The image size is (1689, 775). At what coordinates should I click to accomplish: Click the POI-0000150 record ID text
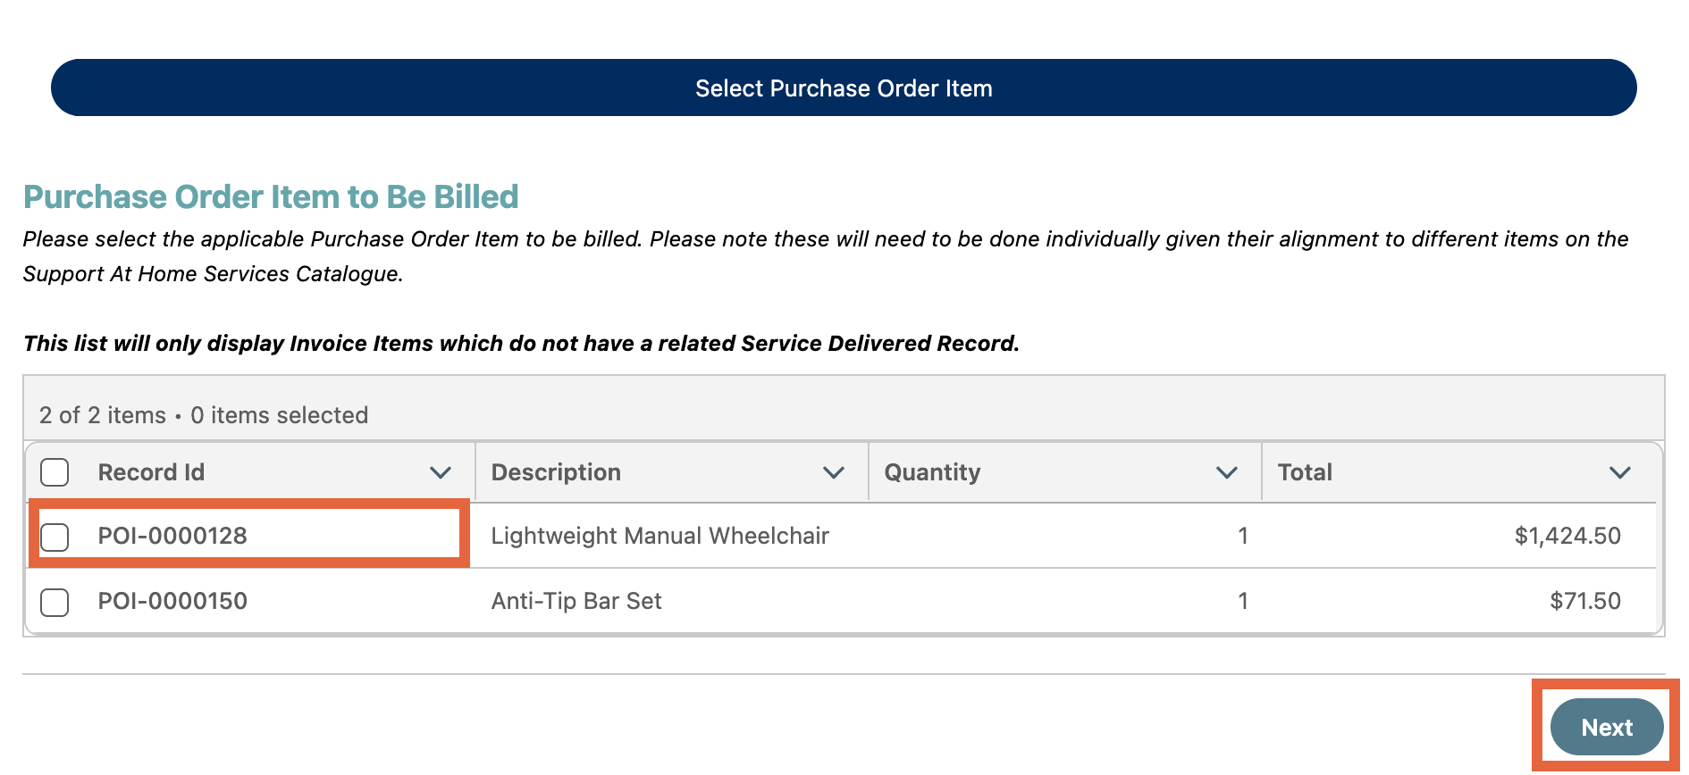[x=172, y=601]
